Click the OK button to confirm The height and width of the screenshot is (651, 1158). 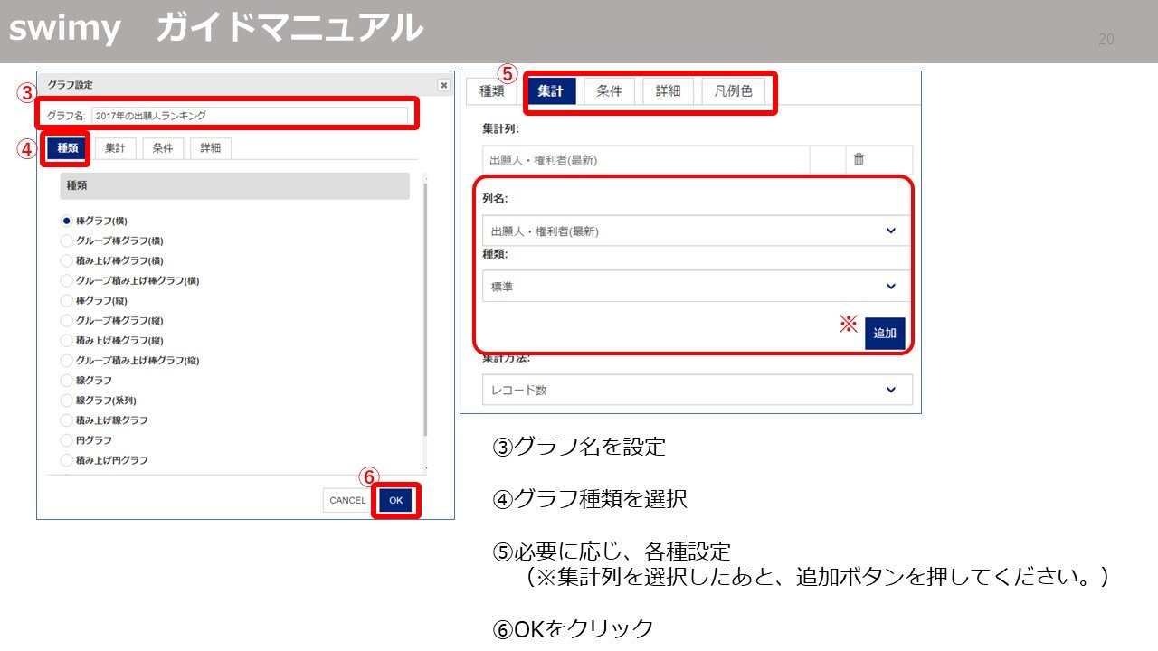[x=394, y=500]
